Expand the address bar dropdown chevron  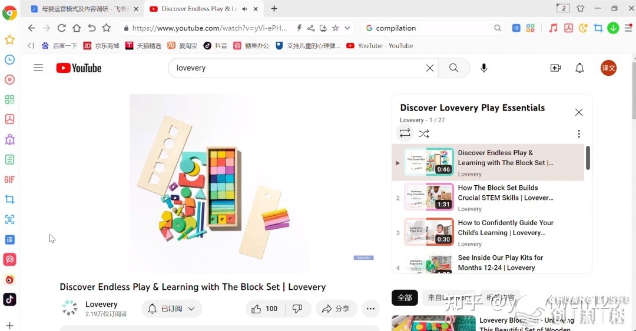(347, 28)
